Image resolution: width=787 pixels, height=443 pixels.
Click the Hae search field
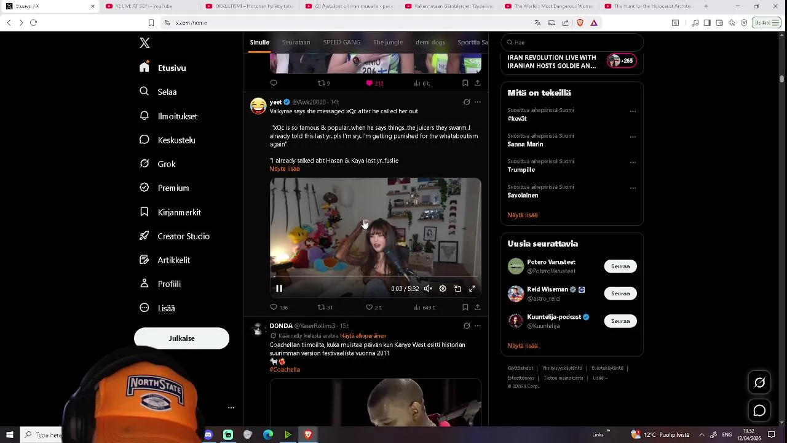pyautogui.click(x=572, y=42)
